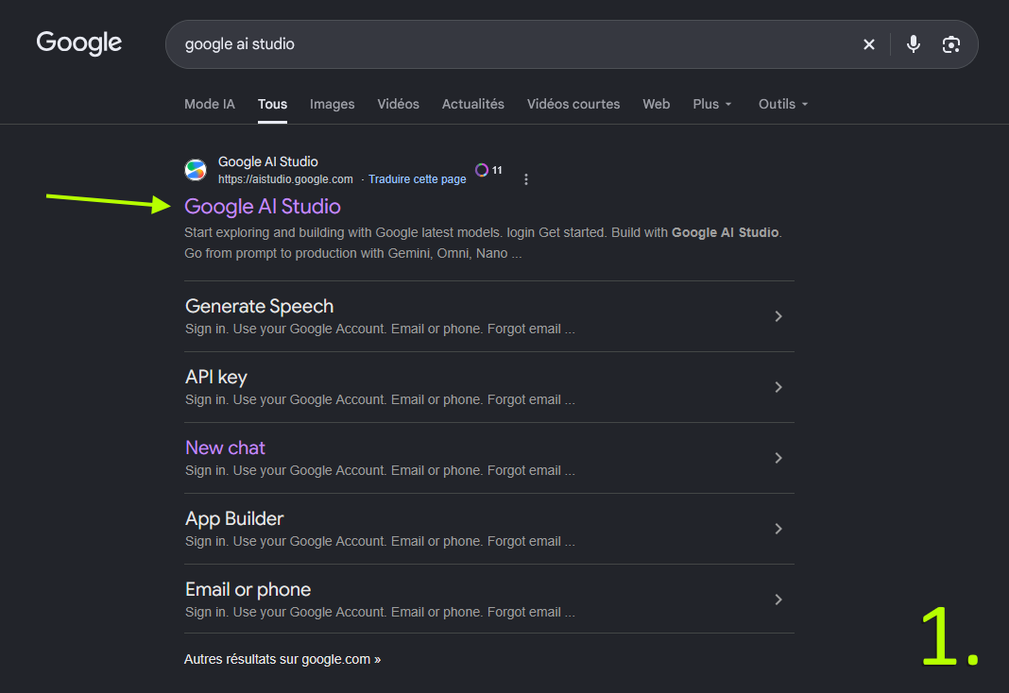This screenshot has height=693, width=1009.
Task: Open the Generate Speech sitelink
Action: 259,306
